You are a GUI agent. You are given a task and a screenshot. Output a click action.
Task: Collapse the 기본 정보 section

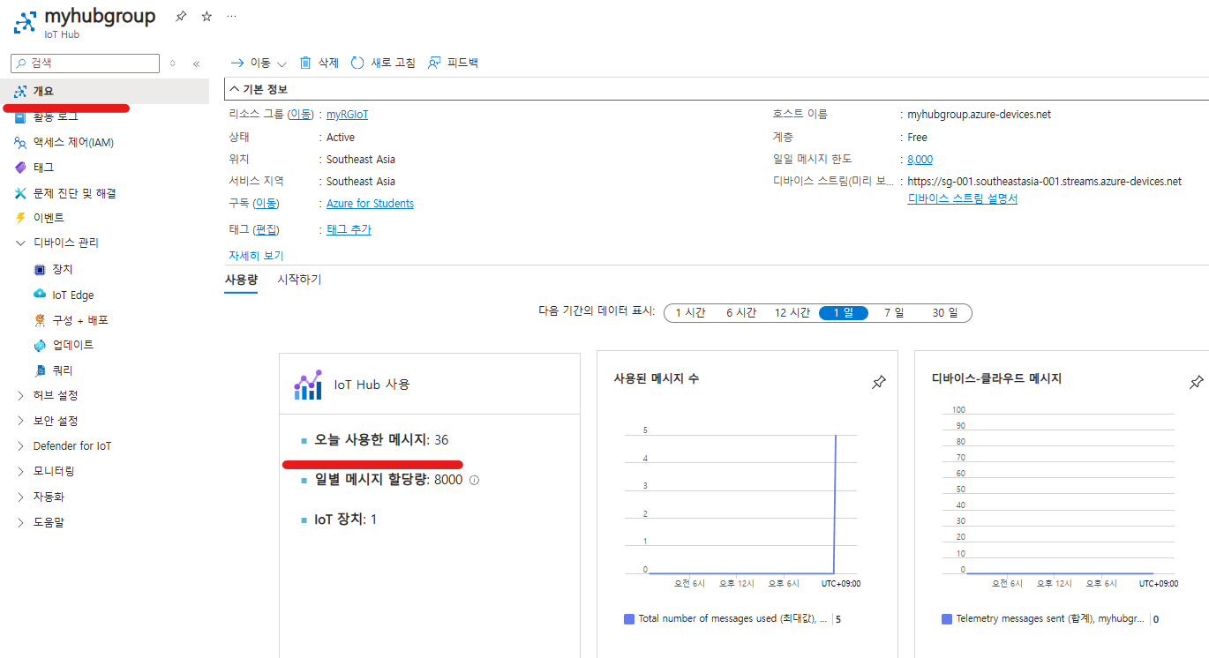coord(234,89)
